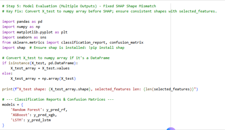Click the '# Key Fix: Convert X_test' comment line
The width and height of the screenshot is (225, 130).
110,11
